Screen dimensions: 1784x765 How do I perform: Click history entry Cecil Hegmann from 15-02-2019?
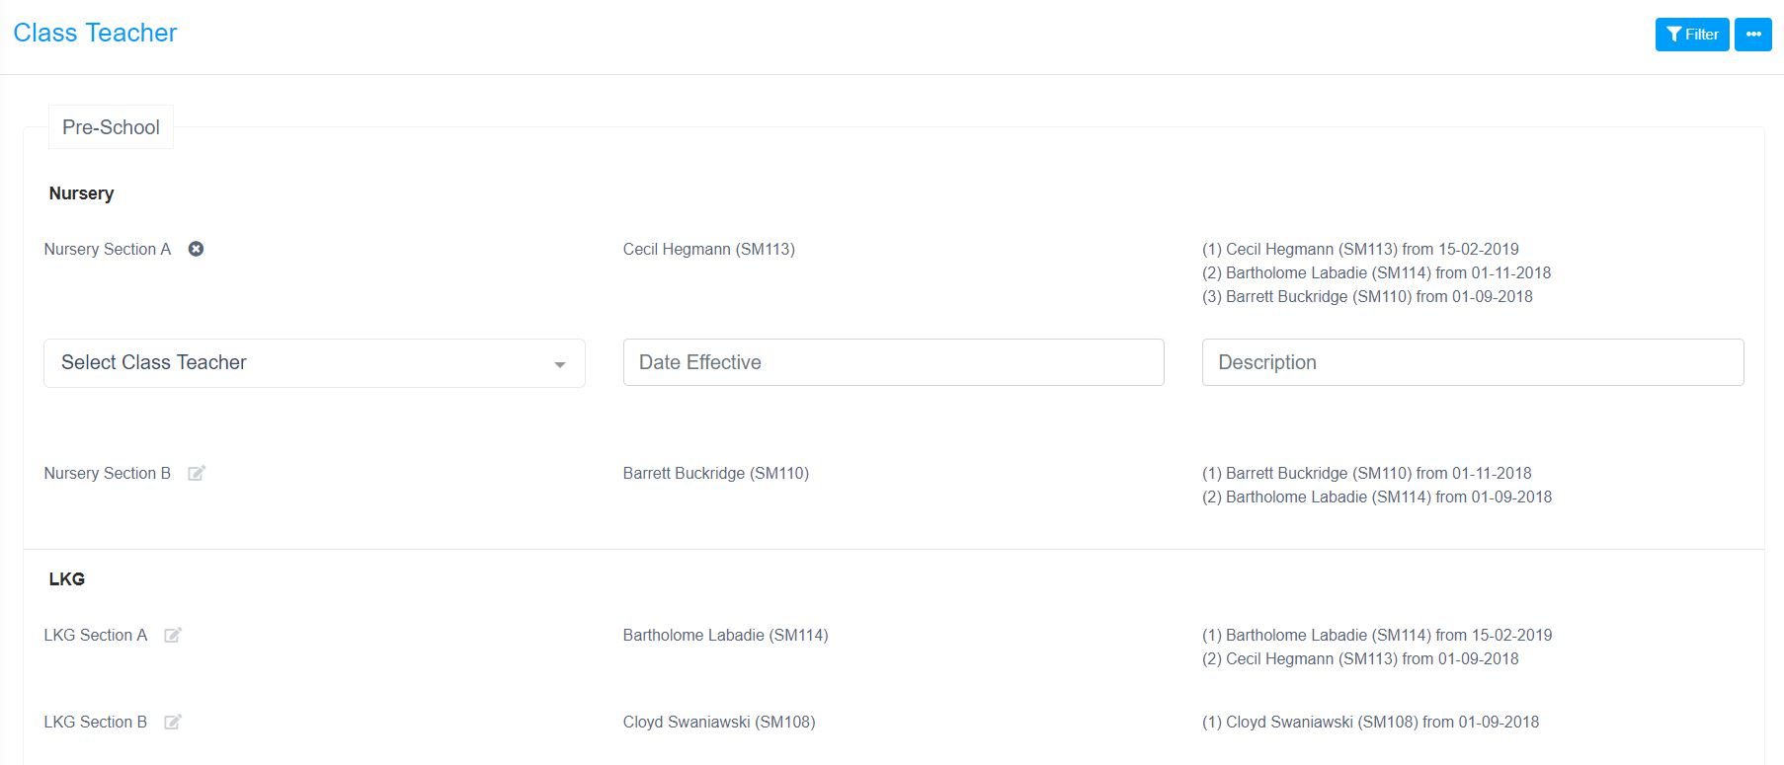click(x=1360, y=249)
